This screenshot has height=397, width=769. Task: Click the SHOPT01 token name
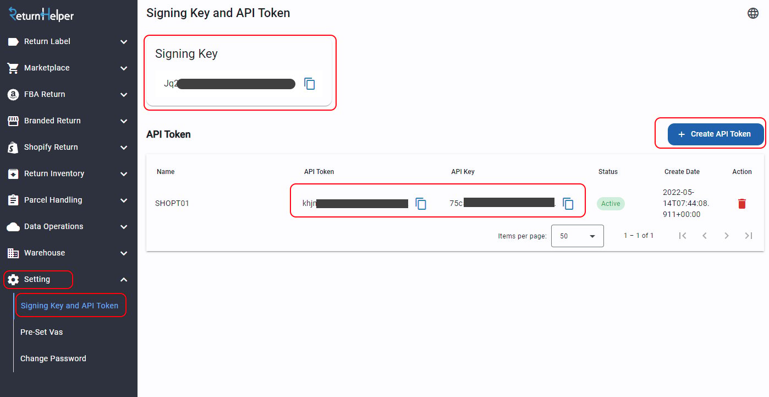172,203
